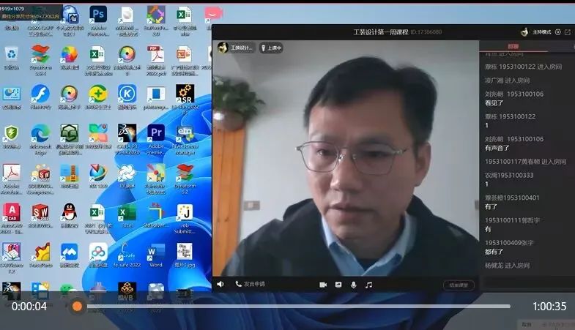Launch fe-safe 2022 shortcut
Screen dimensions: 575x330
[x=126, y=252]
